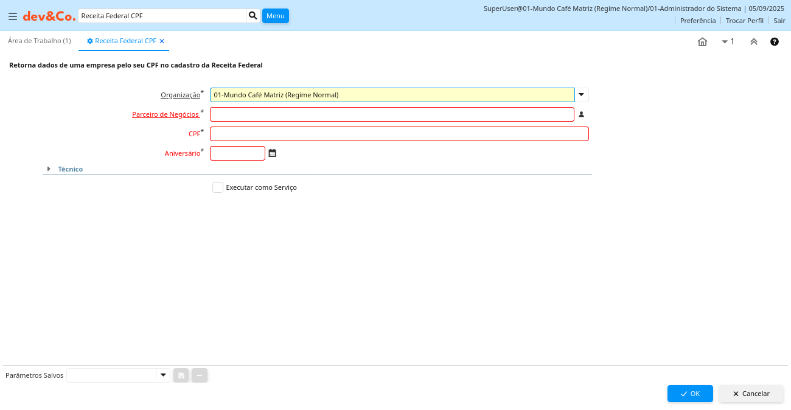Click the Cancelar button

[x=751, y=394]
